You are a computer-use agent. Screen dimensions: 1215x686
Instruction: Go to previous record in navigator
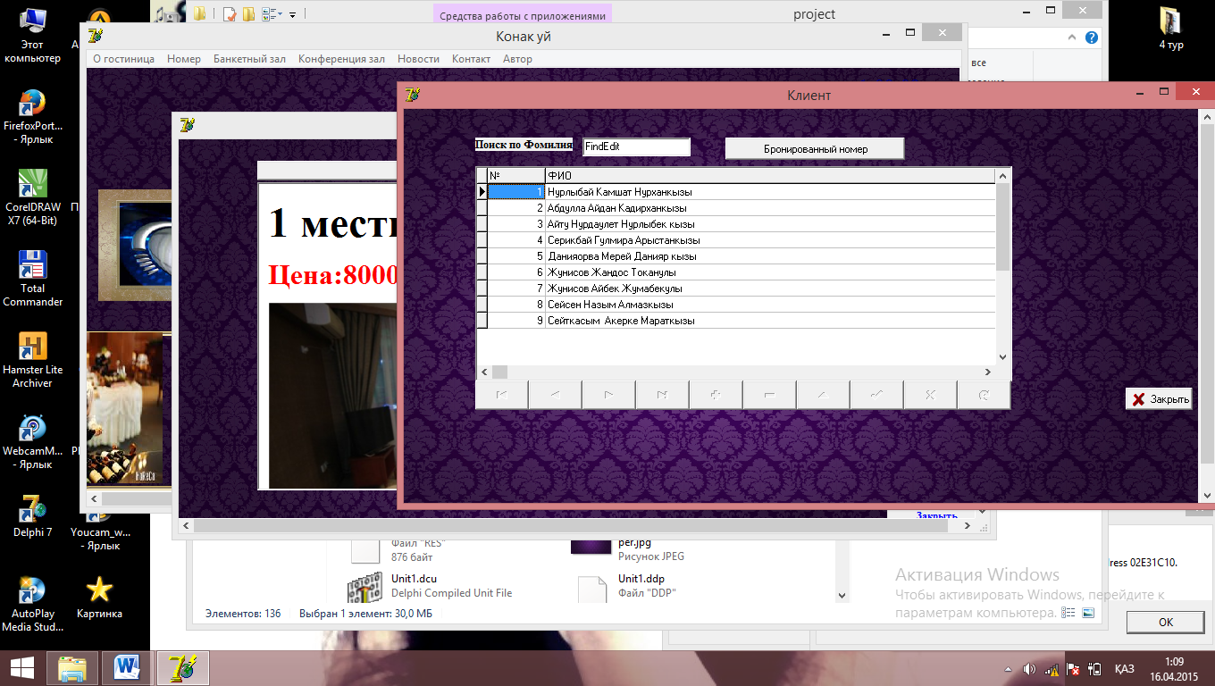coord(556,395)
